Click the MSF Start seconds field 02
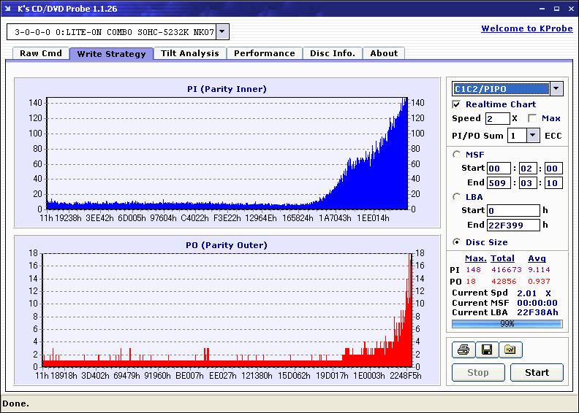Viewport: 579px width, 413px height. tap(528, 169)
